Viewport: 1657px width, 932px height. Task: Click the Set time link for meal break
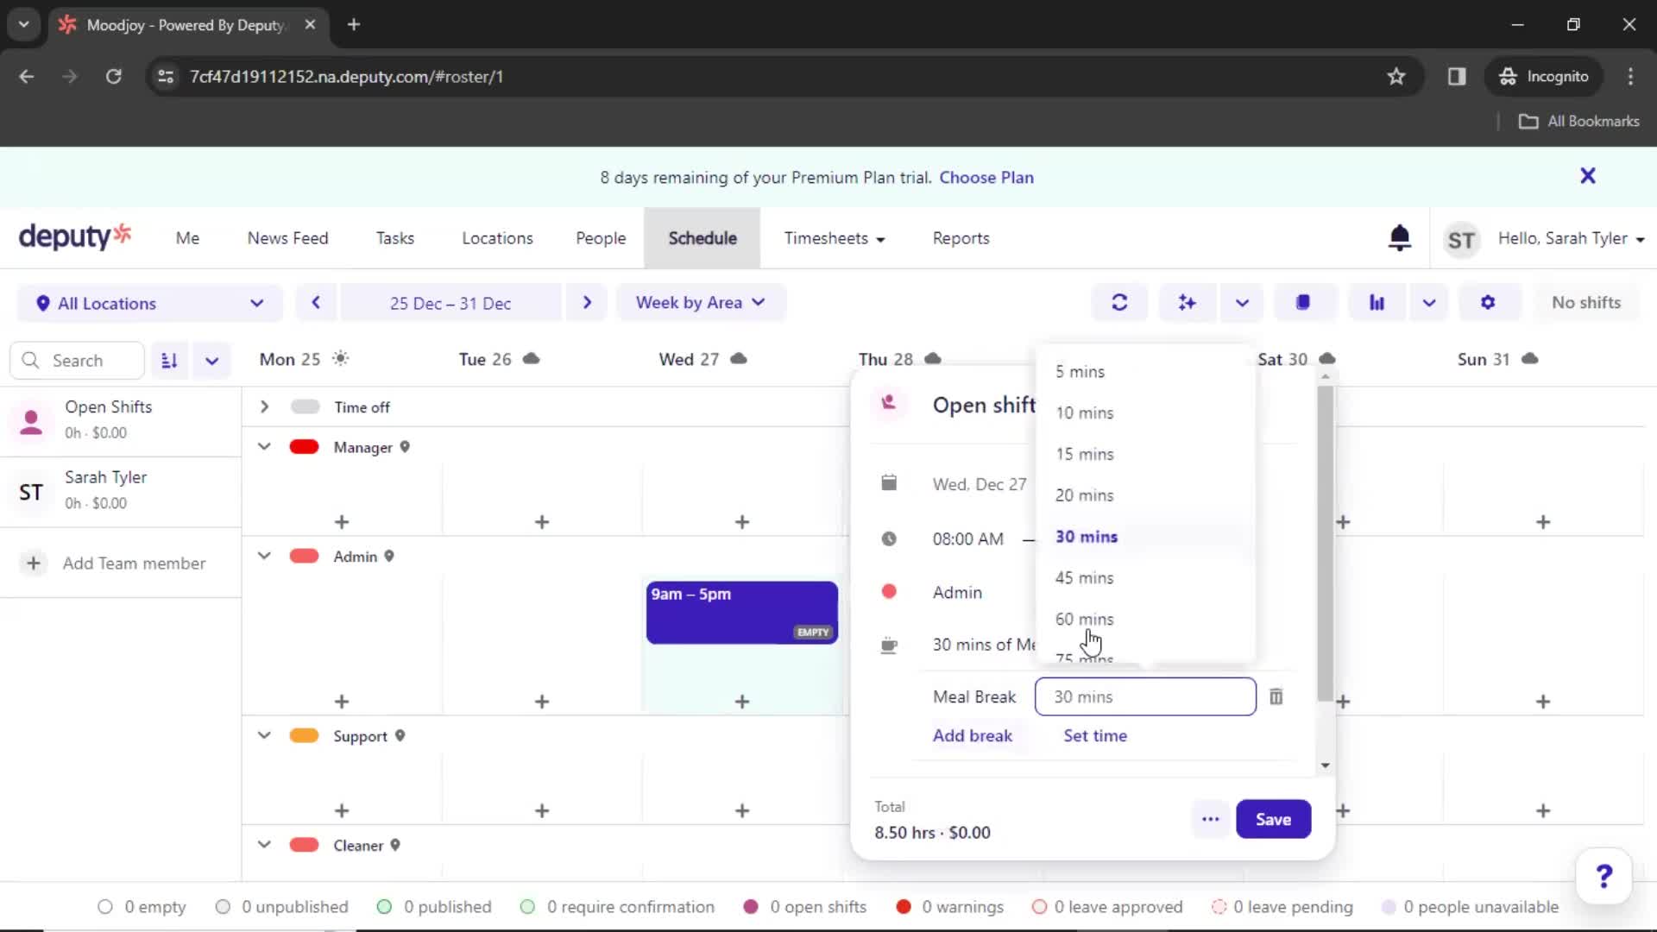(x=1093, y=735)
